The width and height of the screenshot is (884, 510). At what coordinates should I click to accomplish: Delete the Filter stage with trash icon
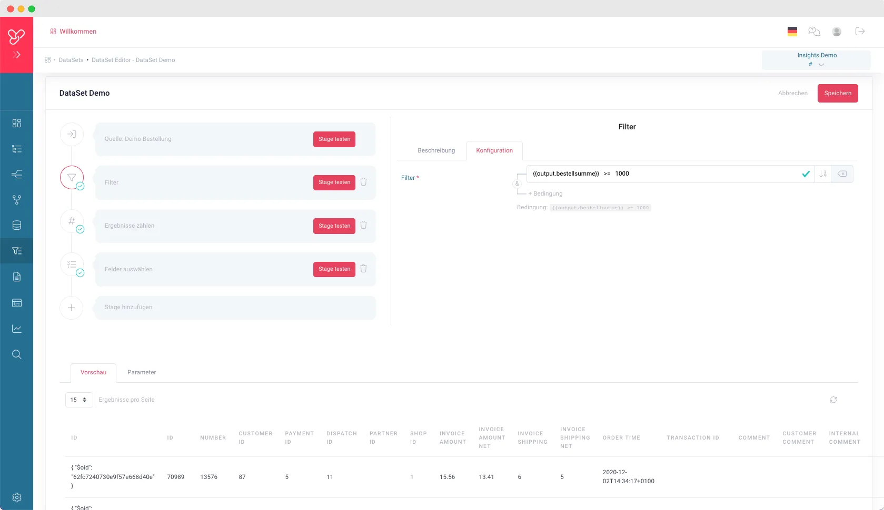coord(363,182)
